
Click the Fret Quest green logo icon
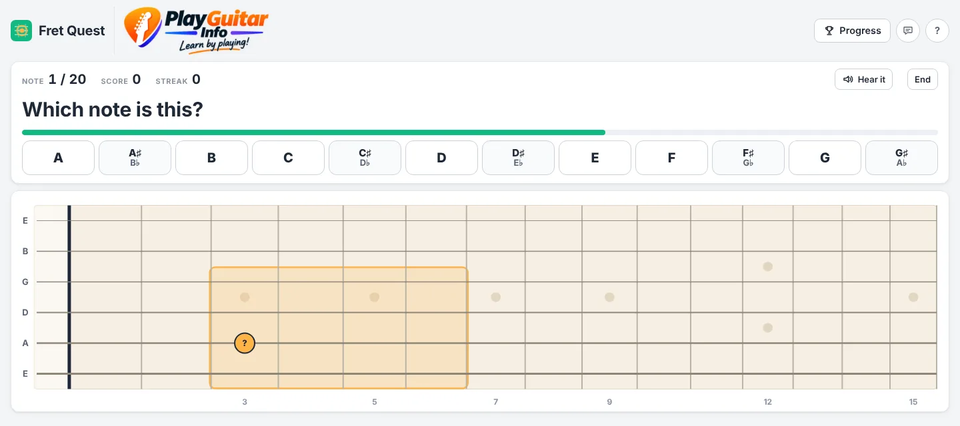[x=21, y=31]
